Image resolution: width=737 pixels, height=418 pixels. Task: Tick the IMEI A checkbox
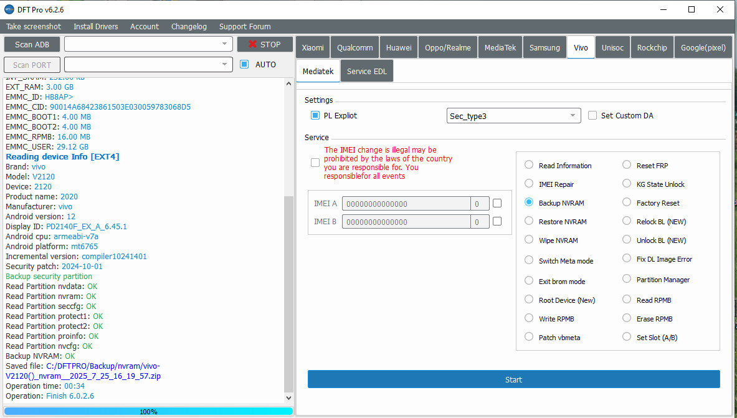pos(497,203)
